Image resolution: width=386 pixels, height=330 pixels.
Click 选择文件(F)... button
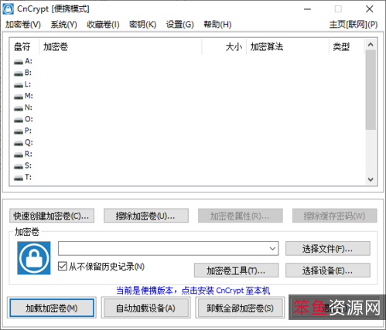[x=328, y=249]
